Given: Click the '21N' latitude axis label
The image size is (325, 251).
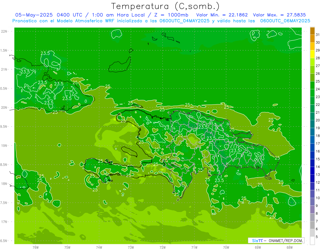Looking at the screenshot, I should click(4, 69).
